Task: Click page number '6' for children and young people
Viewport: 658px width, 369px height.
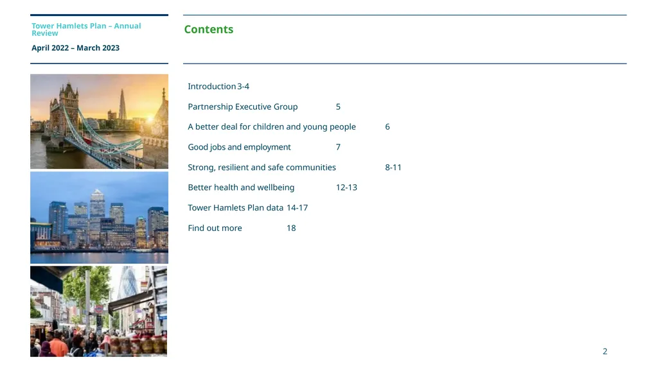Action: click(x=387, y=126)
